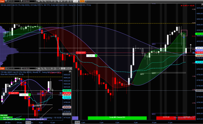Show data box icon in 720 Minute chart
The height and width of the screenshot is (124, 203).
pyautogui.click(x=55, y=68)
